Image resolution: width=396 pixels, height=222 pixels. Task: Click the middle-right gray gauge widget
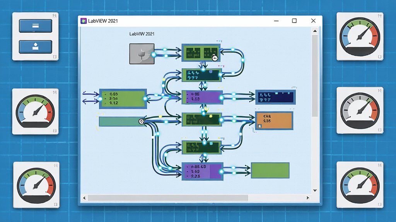tap(360, 110)
